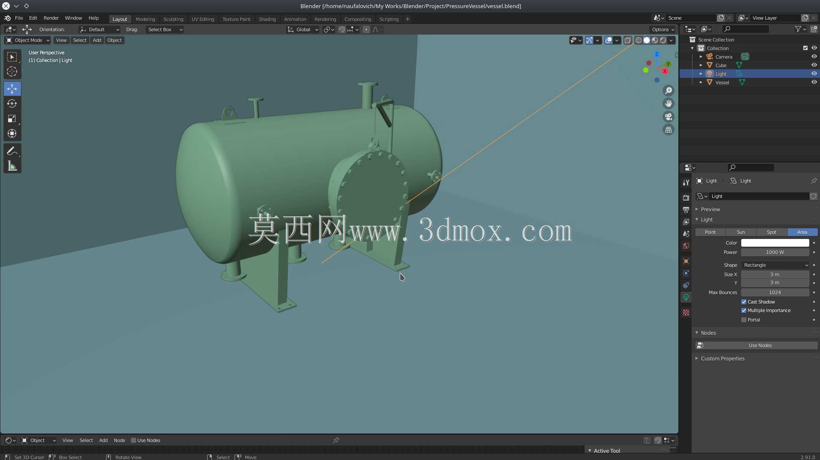Open the Tool properties tab
Screen dimensions: 820x460
pos(686,183)
